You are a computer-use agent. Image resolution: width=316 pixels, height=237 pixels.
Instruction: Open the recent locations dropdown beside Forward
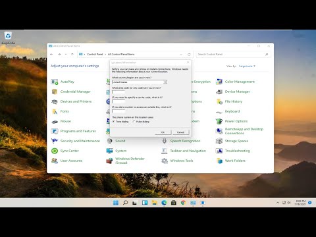66,54
